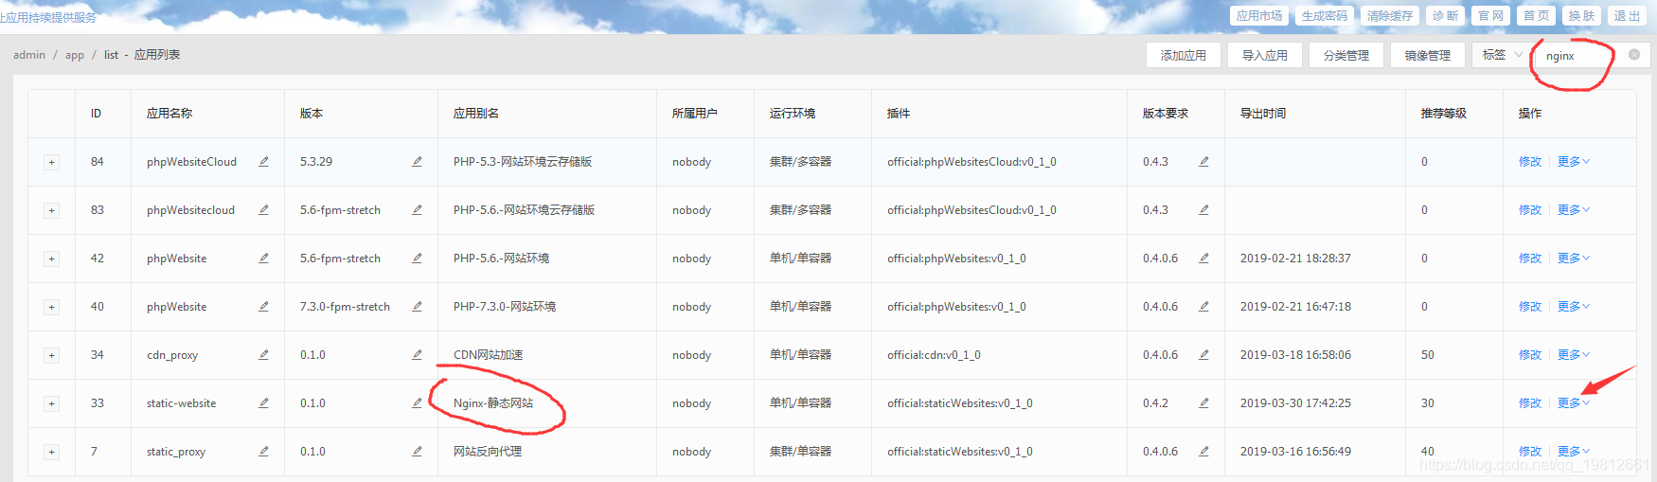The height and width of the screenshot is (482, 1657).
Task: Click 修改 for static_proxy row
Action: pos(1530,452)
